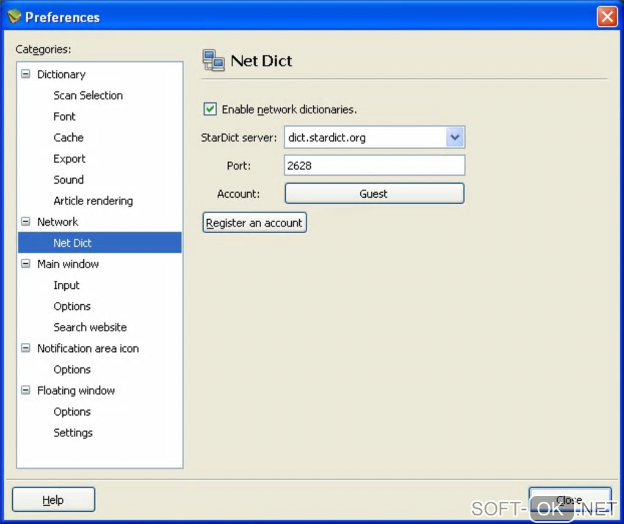The image size is (624, 524).
Task: Click the dict.stardict.org server text field
Action: (x=365, y=137)
